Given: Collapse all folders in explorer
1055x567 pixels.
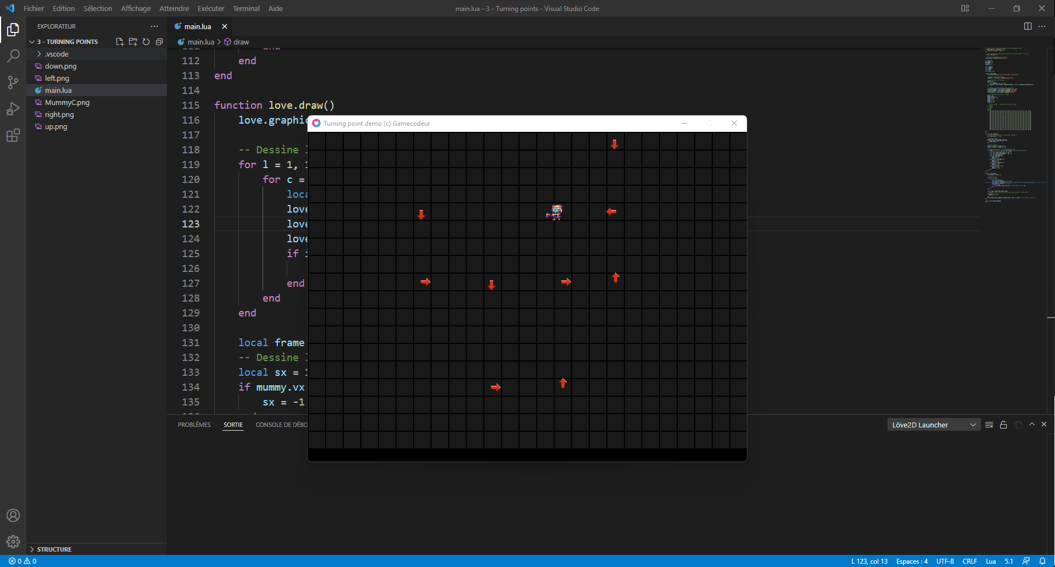Looking at the screenshot, I should coord(159,42).
